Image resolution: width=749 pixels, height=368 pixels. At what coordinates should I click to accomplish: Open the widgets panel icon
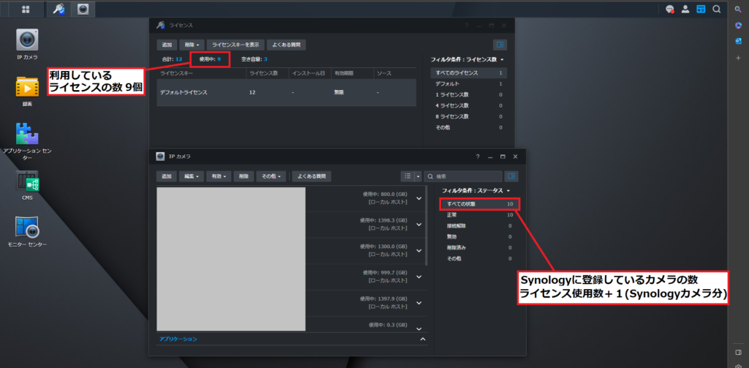coord(701,9)
